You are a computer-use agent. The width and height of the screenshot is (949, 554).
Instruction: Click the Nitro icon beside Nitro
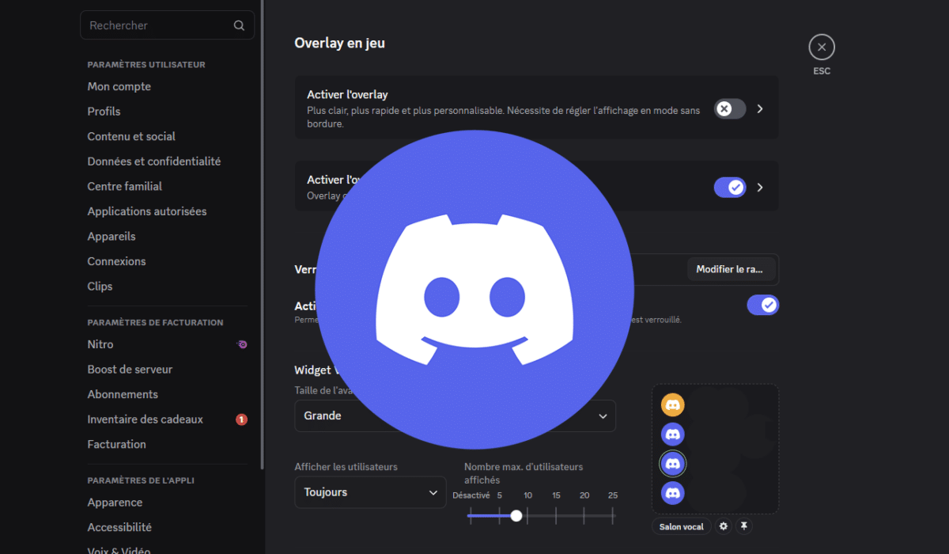[x=242, y=344]
